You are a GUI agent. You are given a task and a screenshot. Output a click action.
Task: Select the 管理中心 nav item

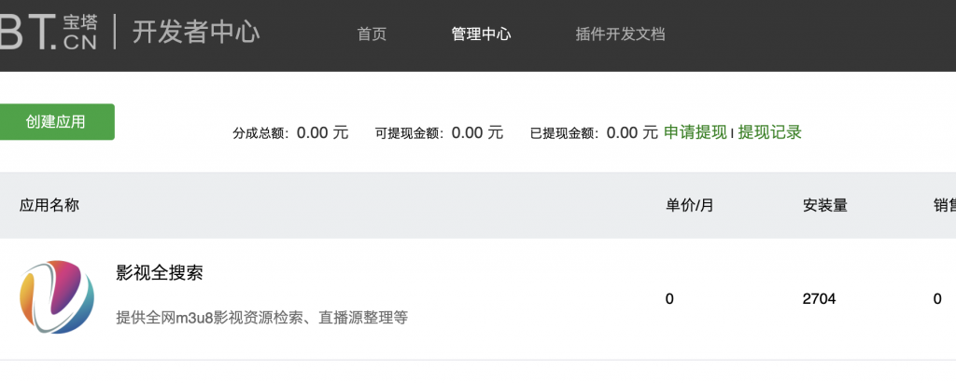click(481, 34)
